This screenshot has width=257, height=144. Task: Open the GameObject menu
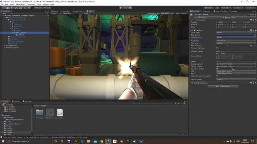(20, 4)
